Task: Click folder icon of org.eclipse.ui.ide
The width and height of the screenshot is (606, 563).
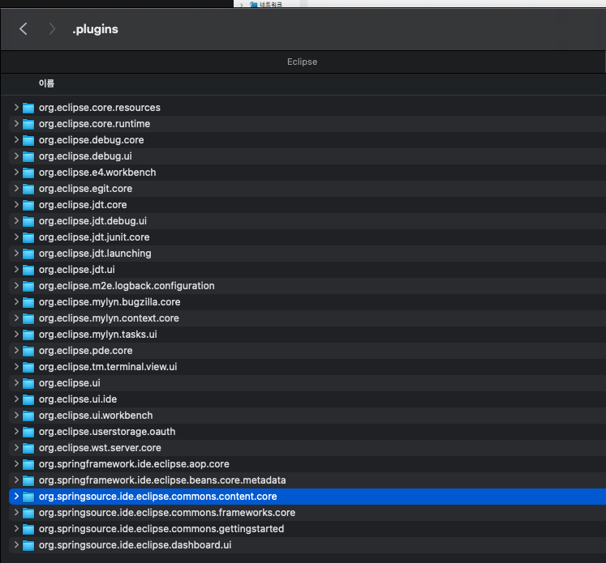Action: tap(28, 399)
